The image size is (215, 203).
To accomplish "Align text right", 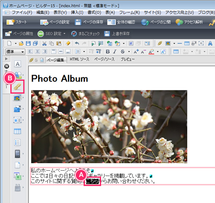I will coord(45,52).
